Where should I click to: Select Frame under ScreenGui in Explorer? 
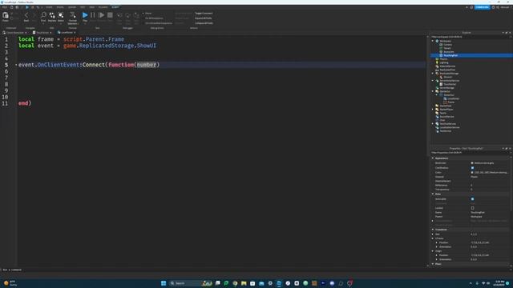(x=450, y=102)
